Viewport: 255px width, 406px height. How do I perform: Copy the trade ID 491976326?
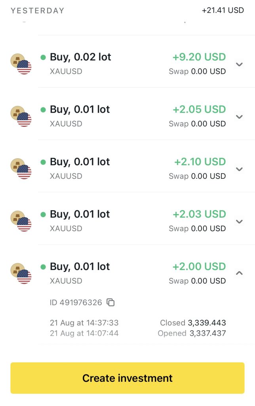(x=111, y=303)
